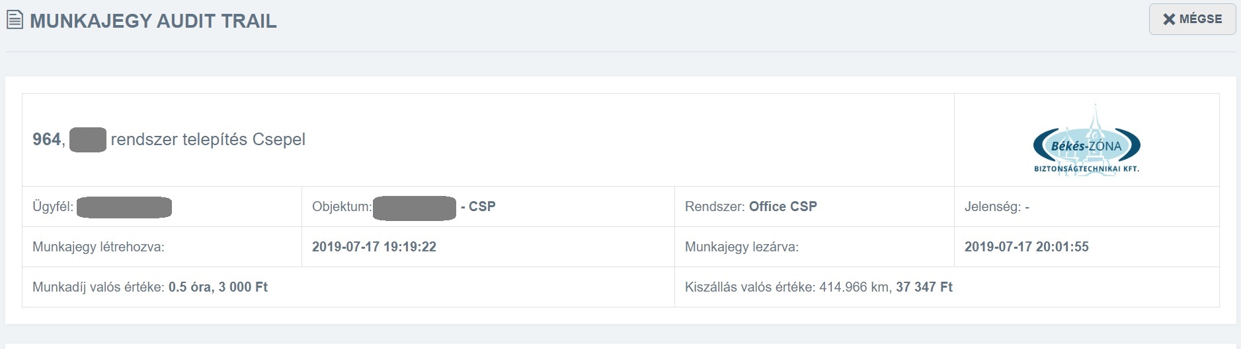Click the Békés-ZÓNA company logo

[1086, 140]
